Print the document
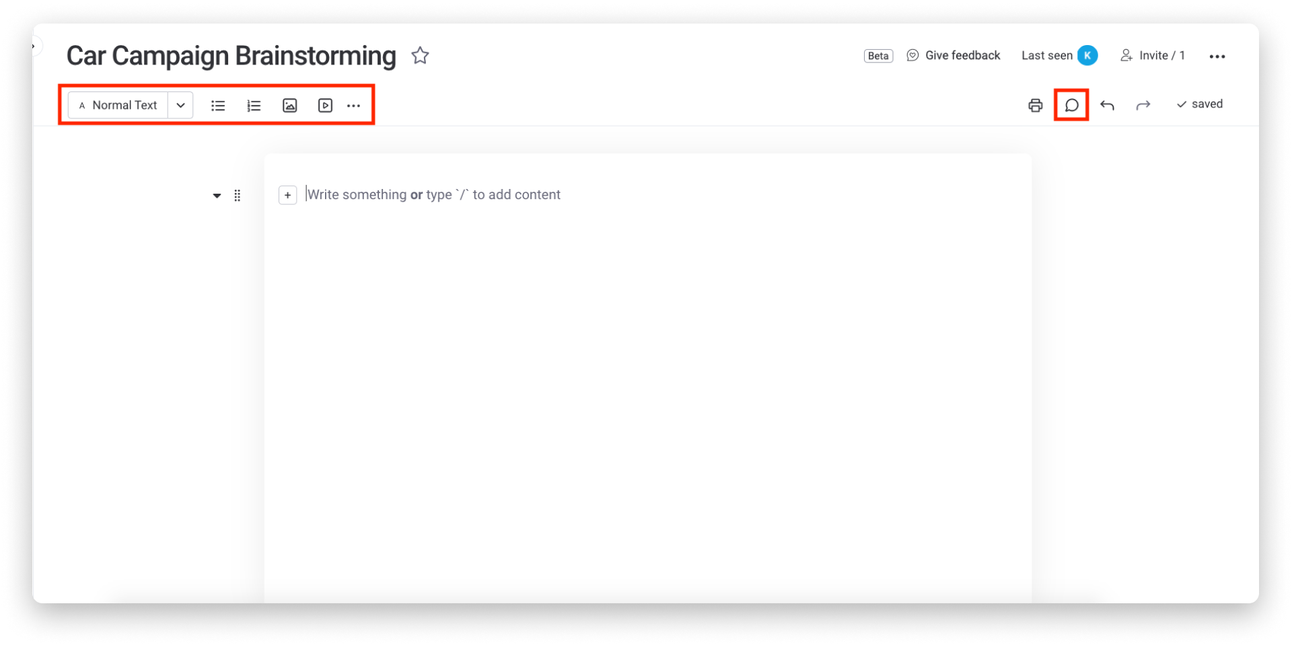This screenshot has width=1292, height=647. tap(1035, 105)
